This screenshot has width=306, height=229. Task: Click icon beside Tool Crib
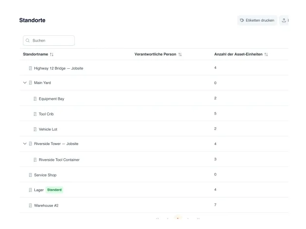click(x=35, y=114)
